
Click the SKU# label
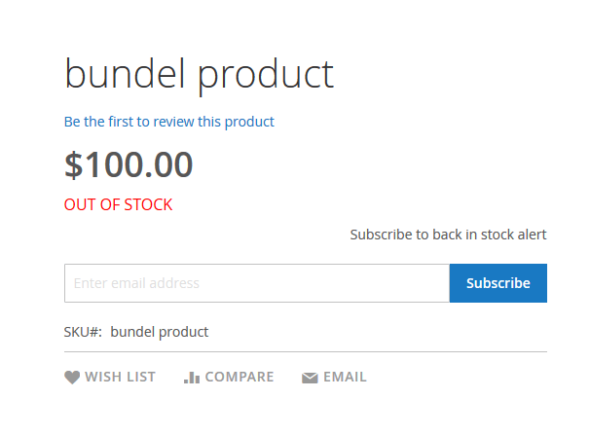pyautogui.click(x=83, y=332)
